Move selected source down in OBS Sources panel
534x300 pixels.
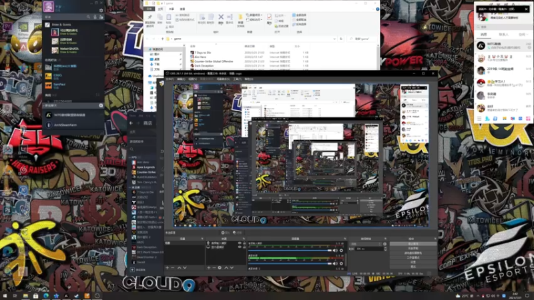click(x=232, y=268)
